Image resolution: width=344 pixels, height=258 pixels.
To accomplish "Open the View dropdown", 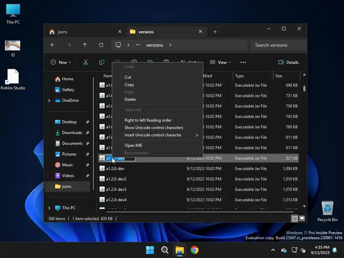I will pos(220,62).
